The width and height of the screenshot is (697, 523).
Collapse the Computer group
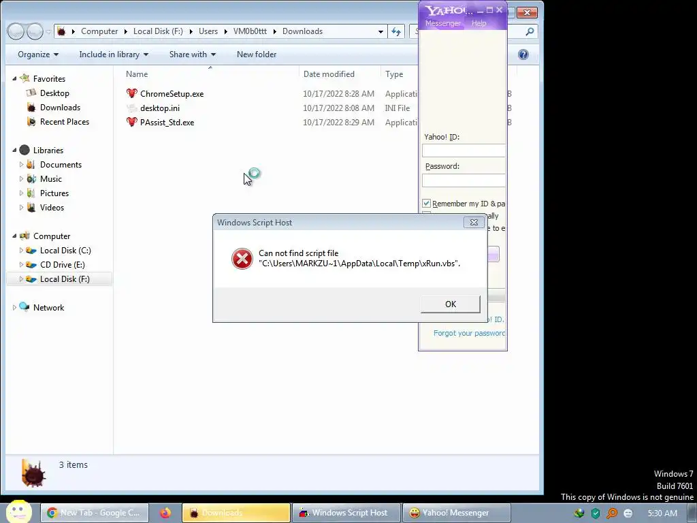(x=14, y=236)
